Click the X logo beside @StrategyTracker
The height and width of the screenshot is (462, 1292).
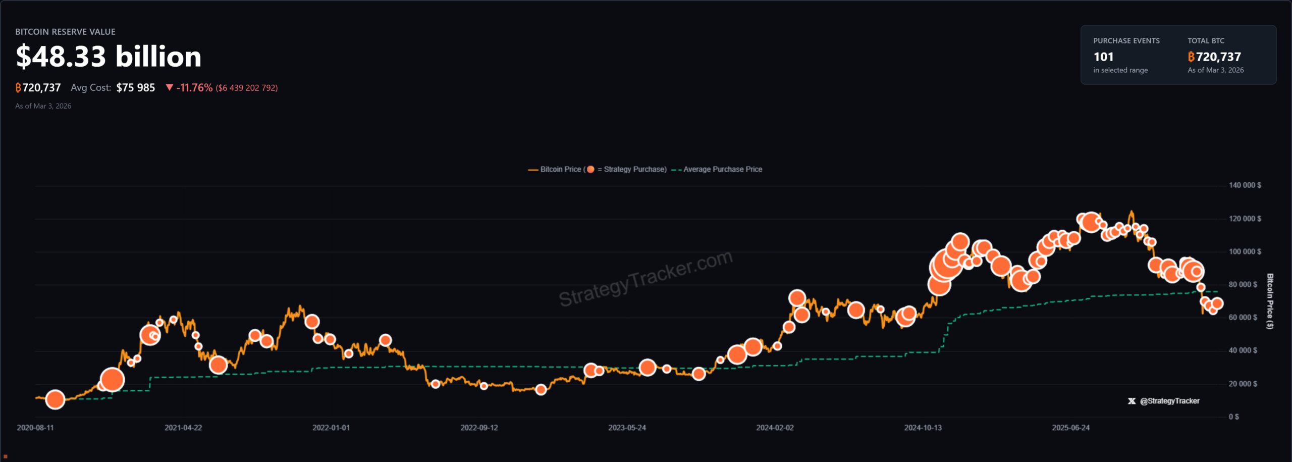pyautogui.click(x=1132, y=401)
